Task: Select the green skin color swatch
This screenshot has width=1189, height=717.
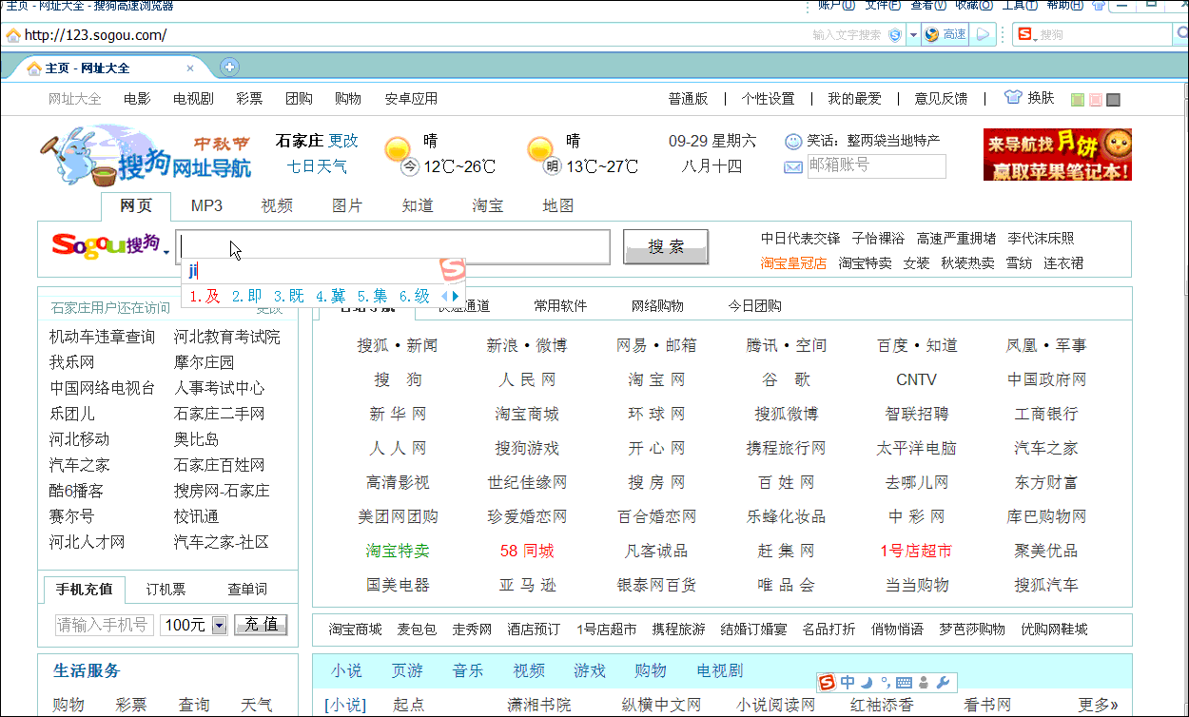Action: point(1078,100)
